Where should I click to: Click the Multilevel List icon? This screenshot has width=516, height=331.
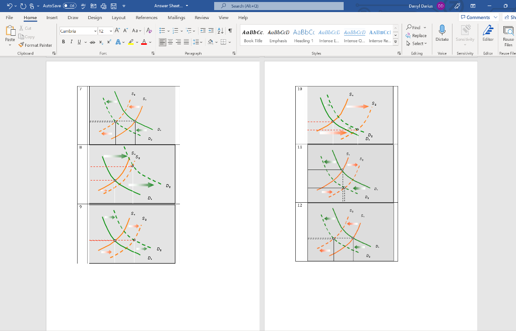pos(188,31)
